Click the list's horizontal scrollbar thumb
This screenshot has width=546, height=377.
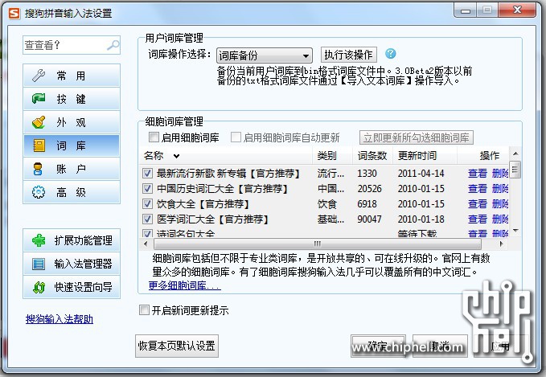click(317, 244)
